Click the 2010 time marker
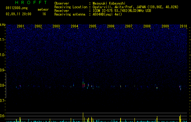Viewport: 191px width, 122px height. tap(183, 26)
